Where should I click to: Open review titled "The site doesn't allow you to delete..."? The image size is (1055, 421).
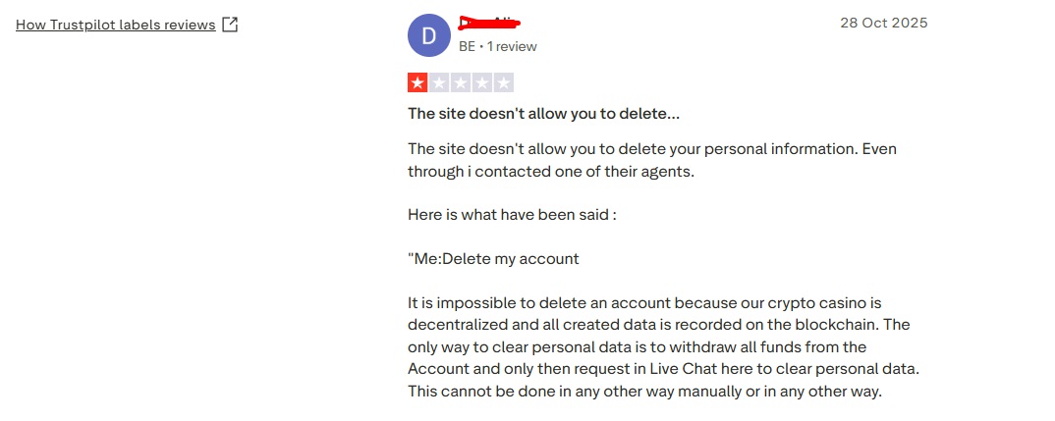click(x=543, y=113)
